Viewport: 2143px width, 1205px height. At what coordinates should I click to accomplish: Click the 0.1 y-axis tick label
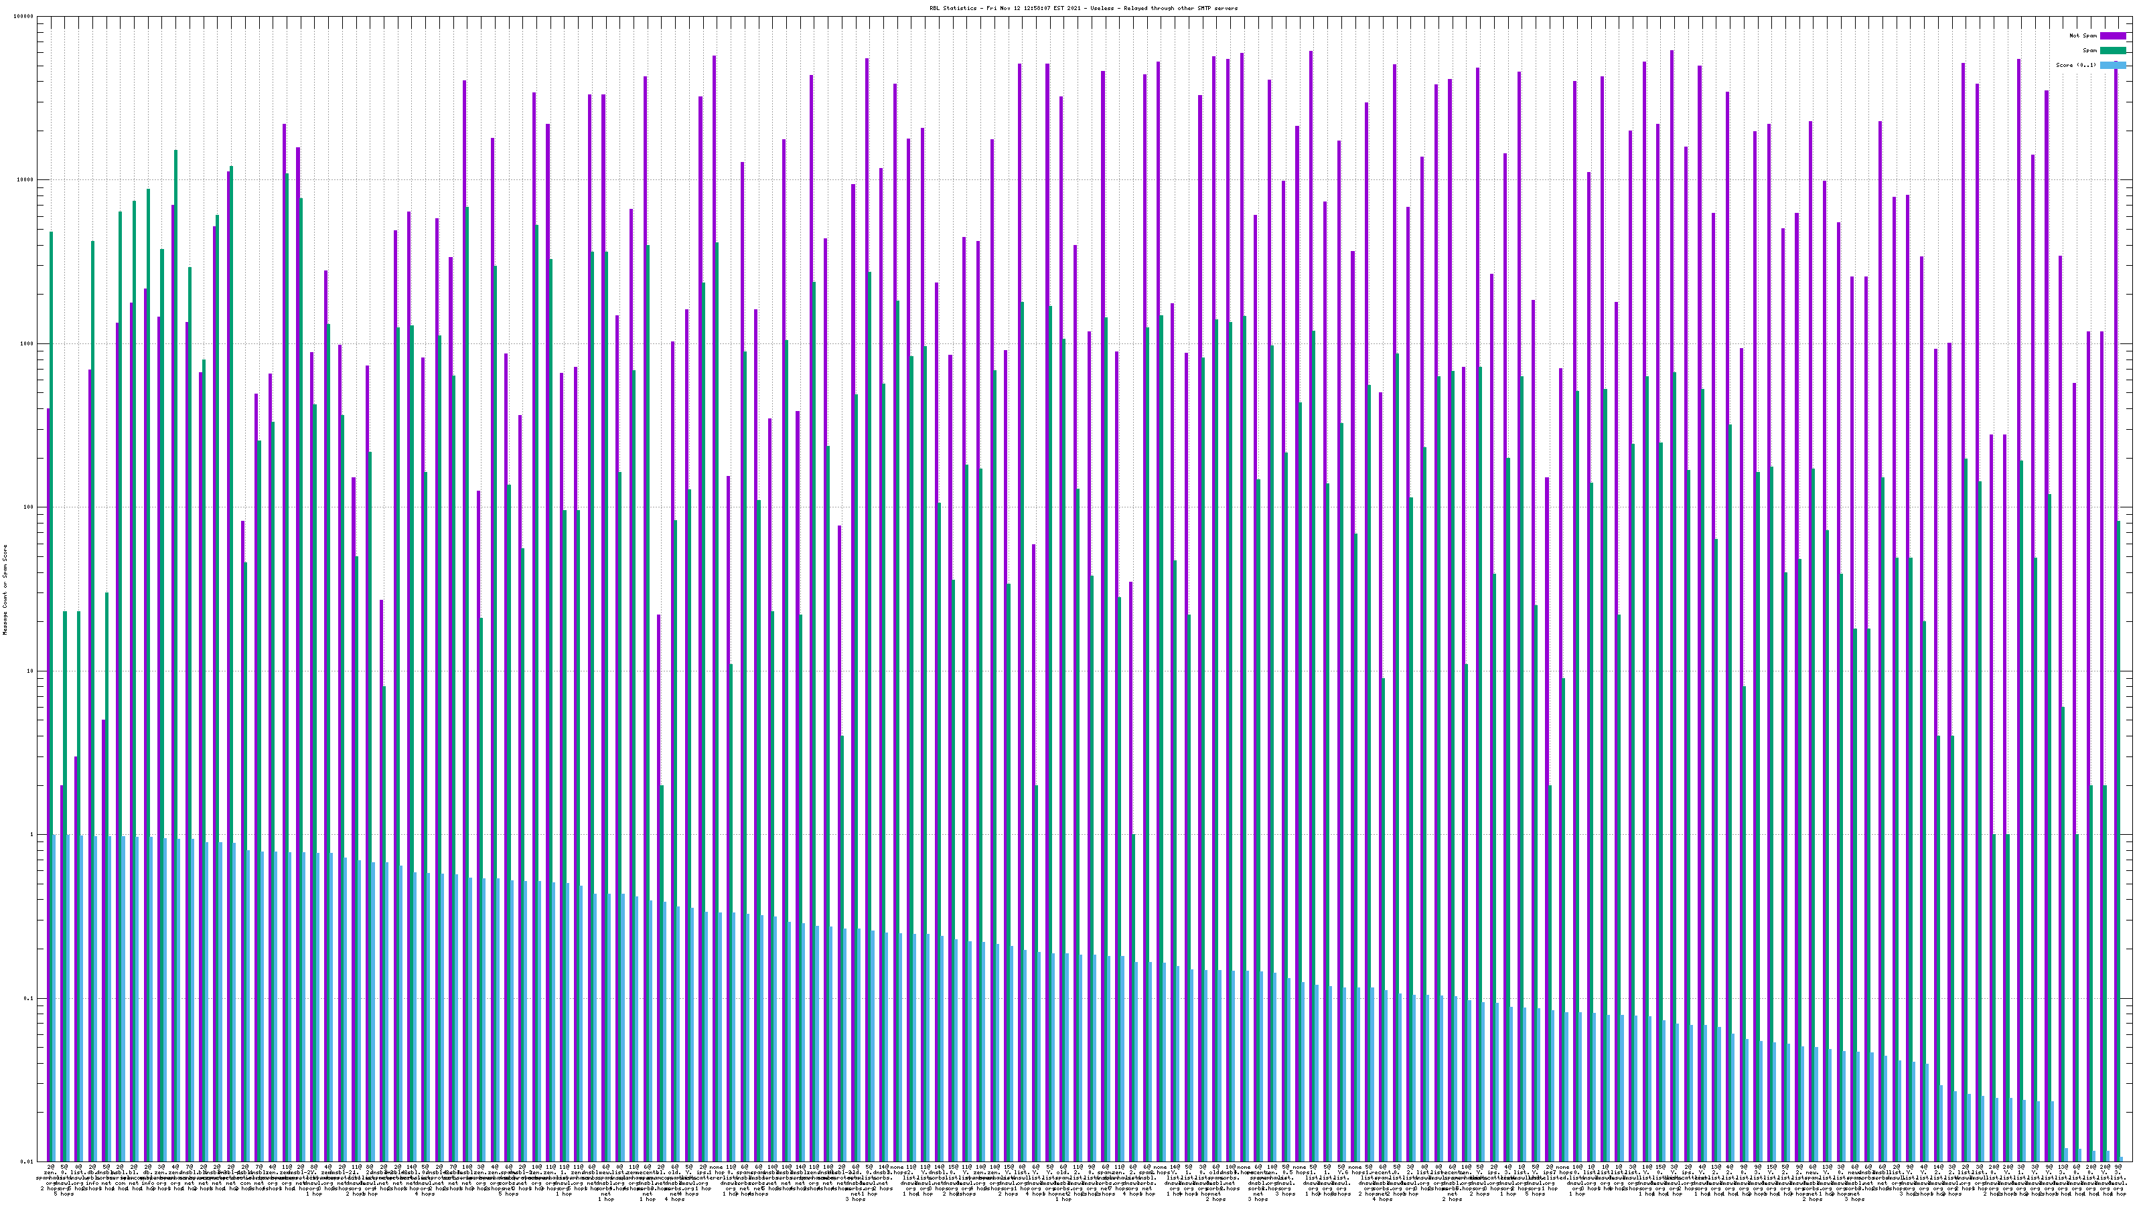point(29,999)
